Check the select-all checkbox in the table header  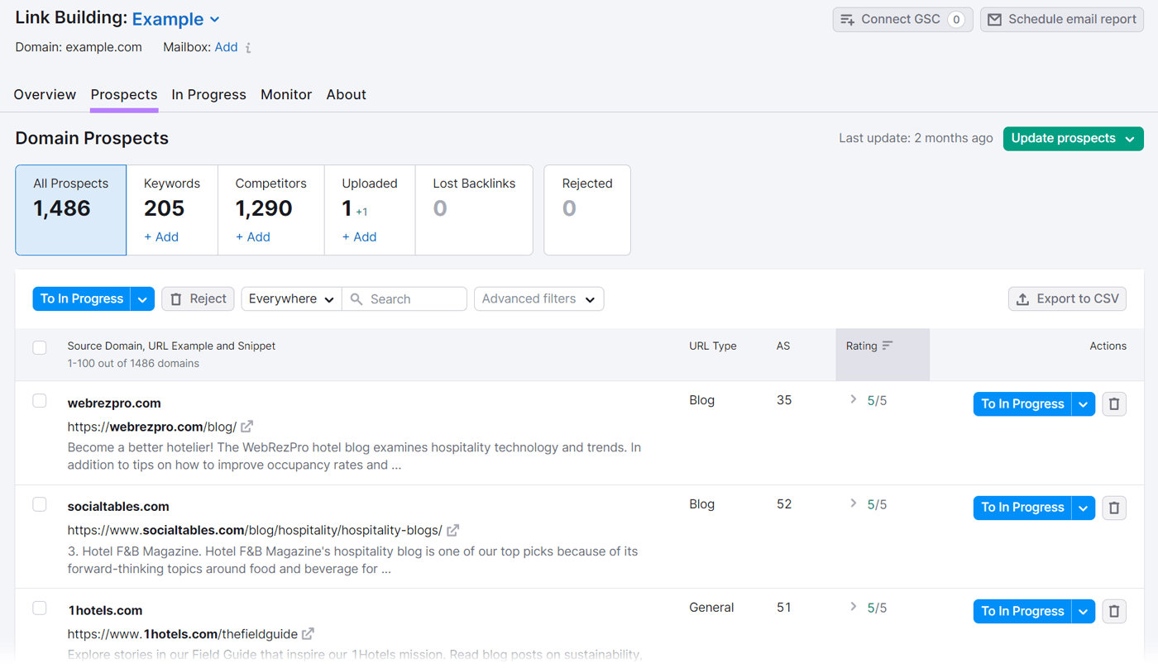(39, 347)
